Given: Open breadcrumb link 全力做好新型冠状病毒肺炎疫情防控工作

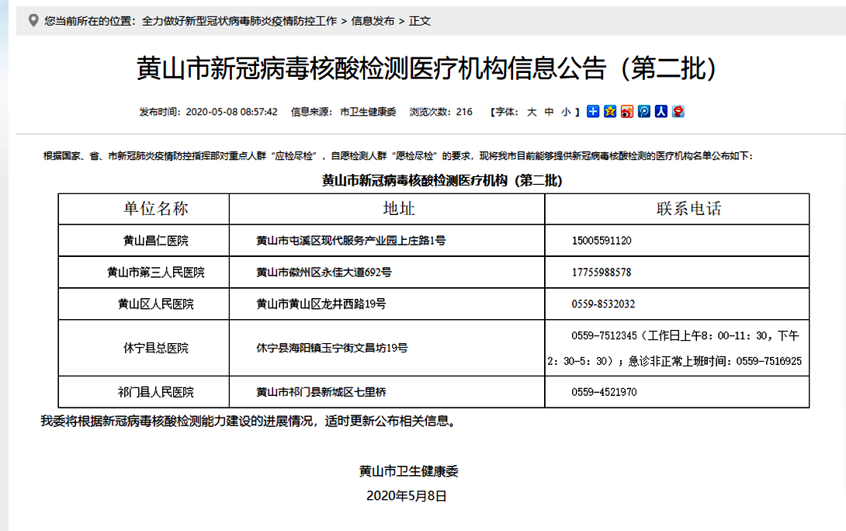Looking at the screenshot, I should pyautogui.click(x=240, y=21).
